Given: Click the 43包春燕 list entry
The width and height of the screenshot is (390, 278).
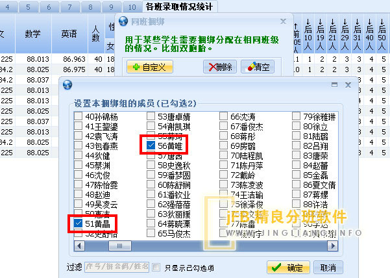Looking at the screenshot, I should point(101,146).
